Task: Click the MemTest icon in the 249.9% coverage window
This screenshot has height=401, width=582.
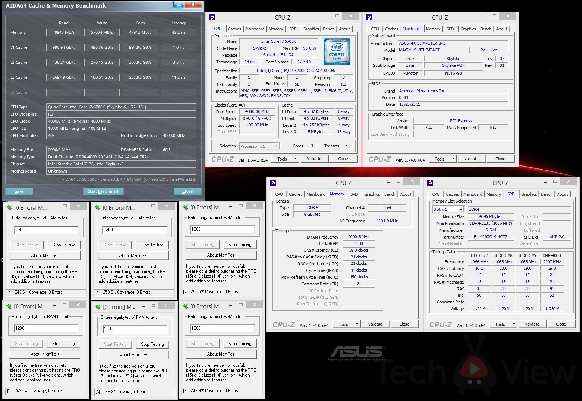Action: pyautogui.click(x=185, y=306)
